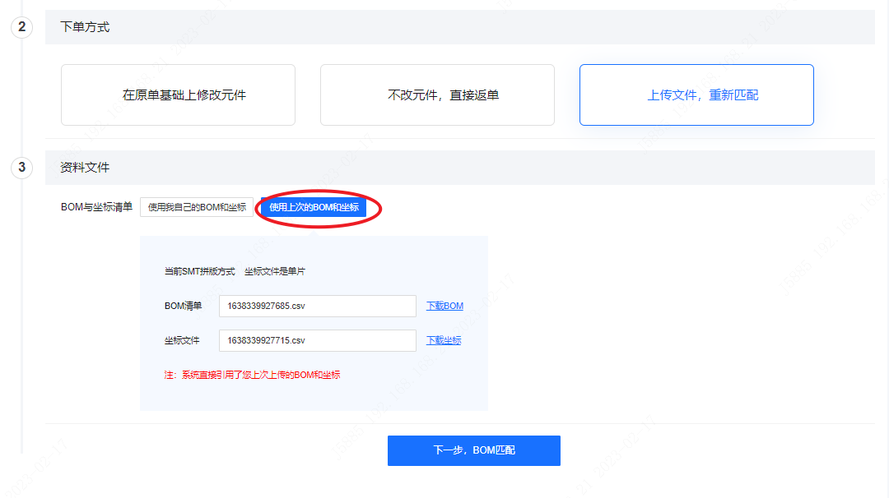
Task: Click the BOM与坐标清单 label
Action: click(96, 208)
